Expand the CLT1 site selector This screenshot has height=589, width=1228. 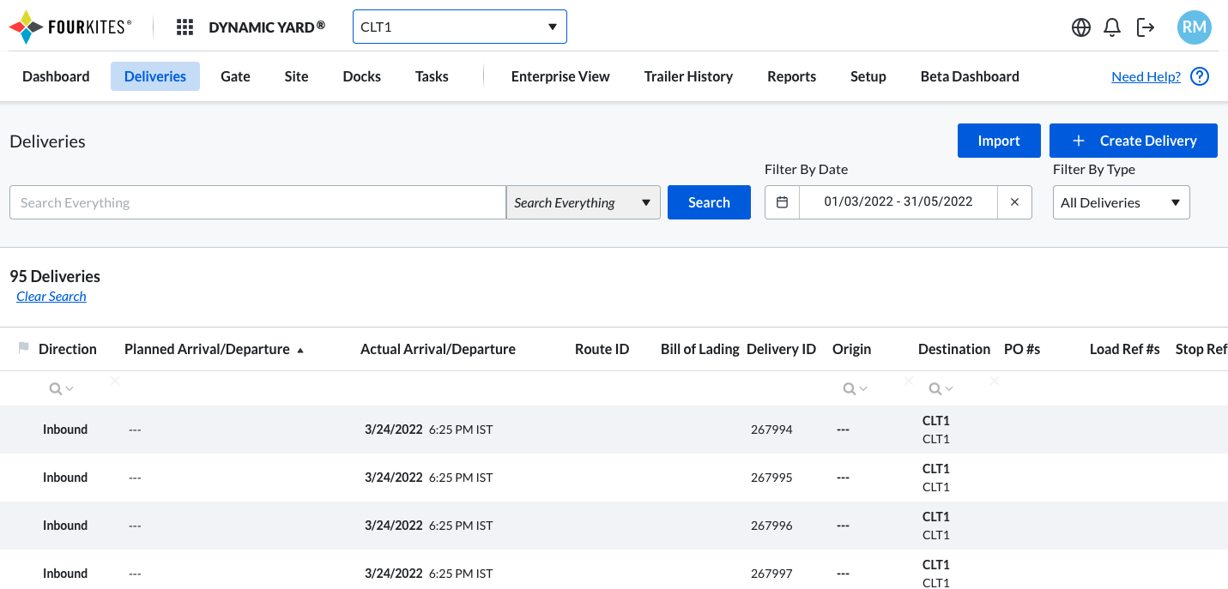click(459, 27)
